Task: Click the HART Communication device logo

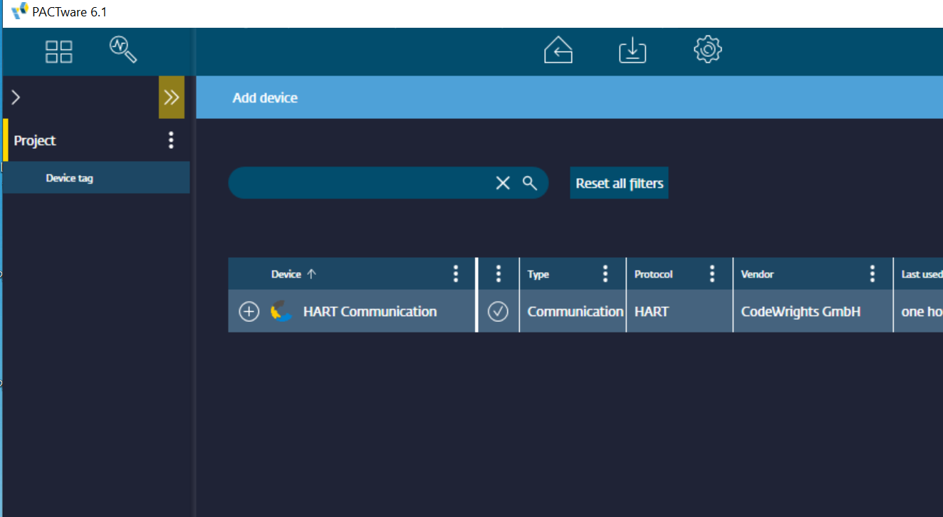Action: (x=281, y=311)
